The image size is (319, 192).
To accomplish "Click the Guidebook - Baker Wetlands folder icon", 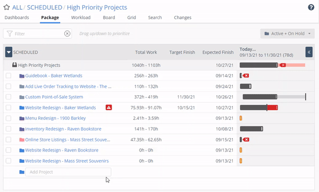I will coord(22,76).
